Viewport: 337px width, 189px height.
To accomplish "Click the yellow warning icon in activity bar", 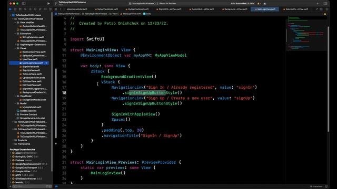I will pos(259,4).
